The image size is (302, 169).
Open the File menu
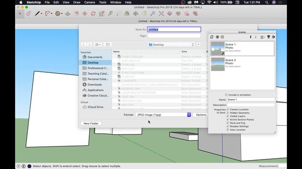pyautogui.click(x=47, y=2)
